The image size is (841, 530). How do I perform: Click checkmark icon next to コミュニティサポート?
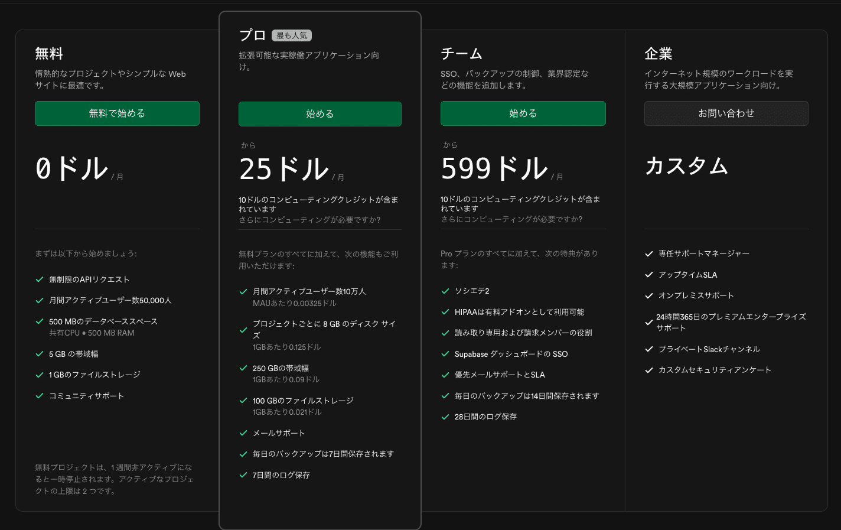[x=40, y=396]
